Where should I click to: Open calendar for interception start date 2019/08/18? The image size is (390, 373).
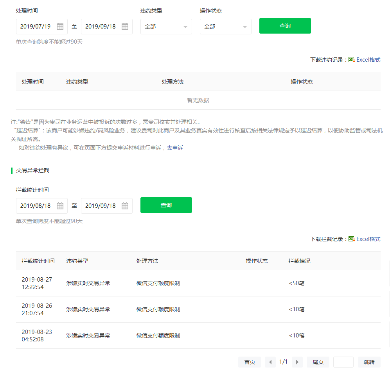click(60, 206)
